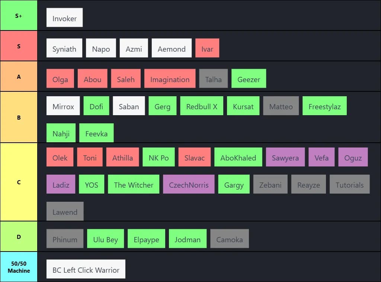Select the Syniath tile

[x=64, y=48]
